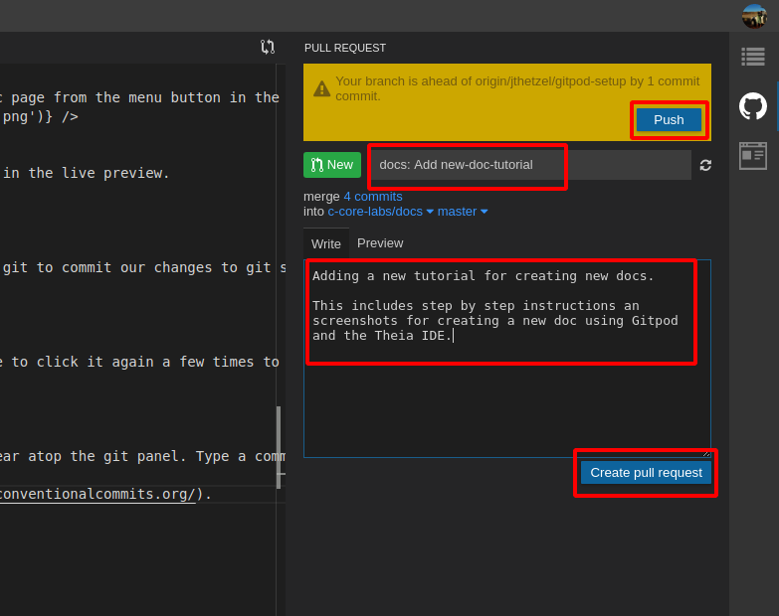Expand the c-core-labs/docs repository dropdown
This screenshot has width=779, height=616.
click(380, 212)
